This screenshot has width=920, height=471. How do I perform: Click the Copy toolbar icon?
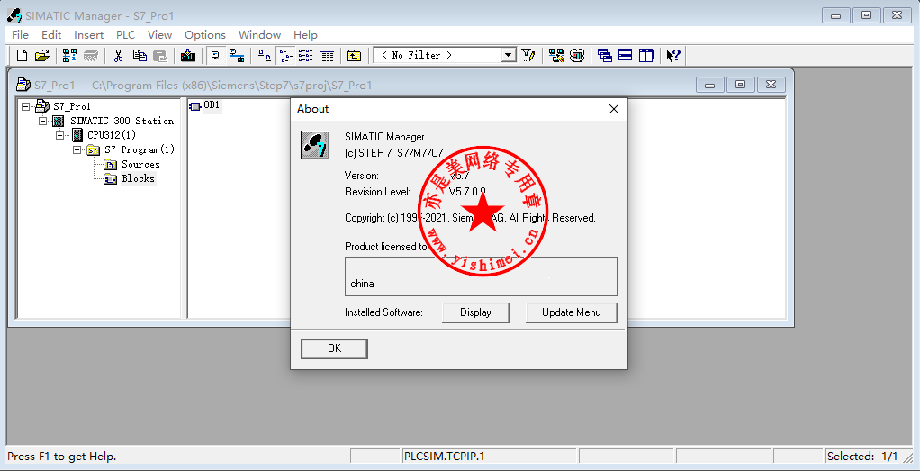139,56
